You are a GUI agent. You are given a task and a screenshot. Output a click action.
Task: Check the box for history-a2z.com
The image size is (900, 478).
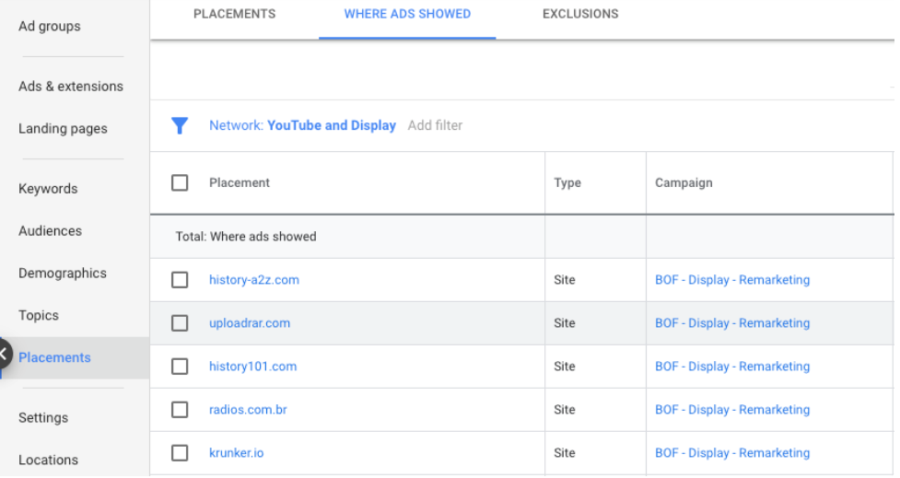(180, 280)
